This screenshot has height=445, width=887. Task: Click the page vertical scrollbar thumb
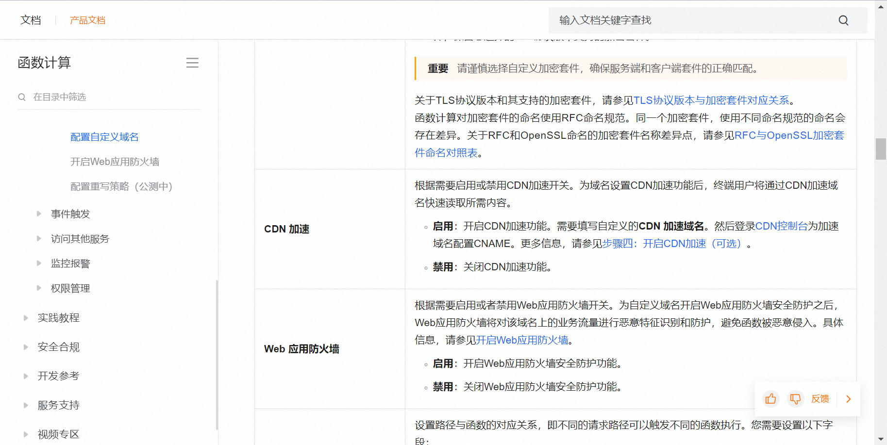tap(881, 149)
